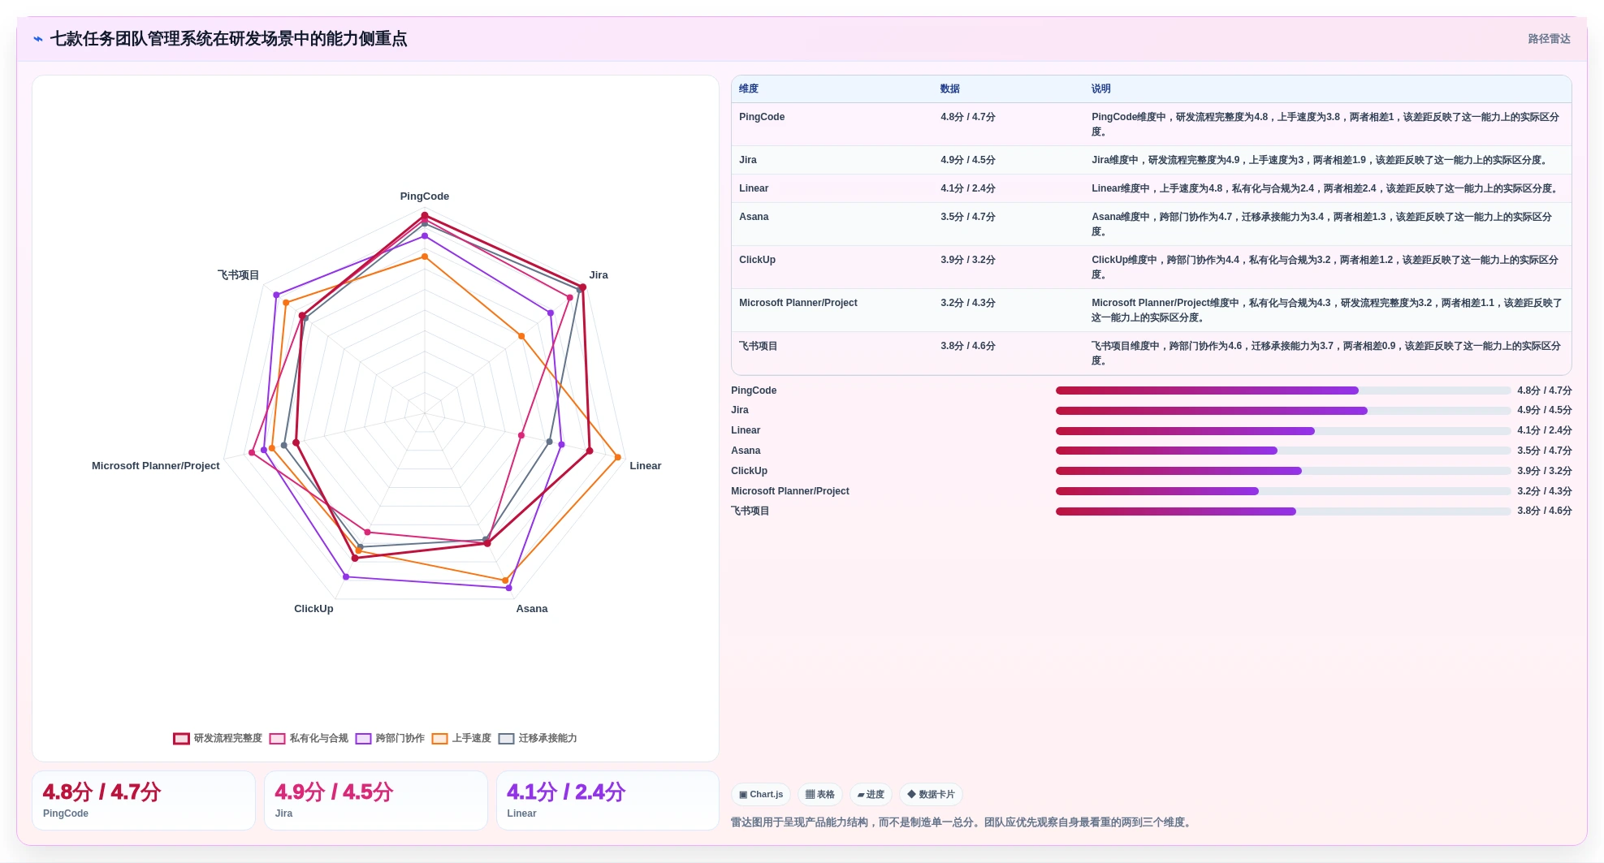Click the PingCode axis label on the radar
The image size is (1604, 863).
coord(424,196)
